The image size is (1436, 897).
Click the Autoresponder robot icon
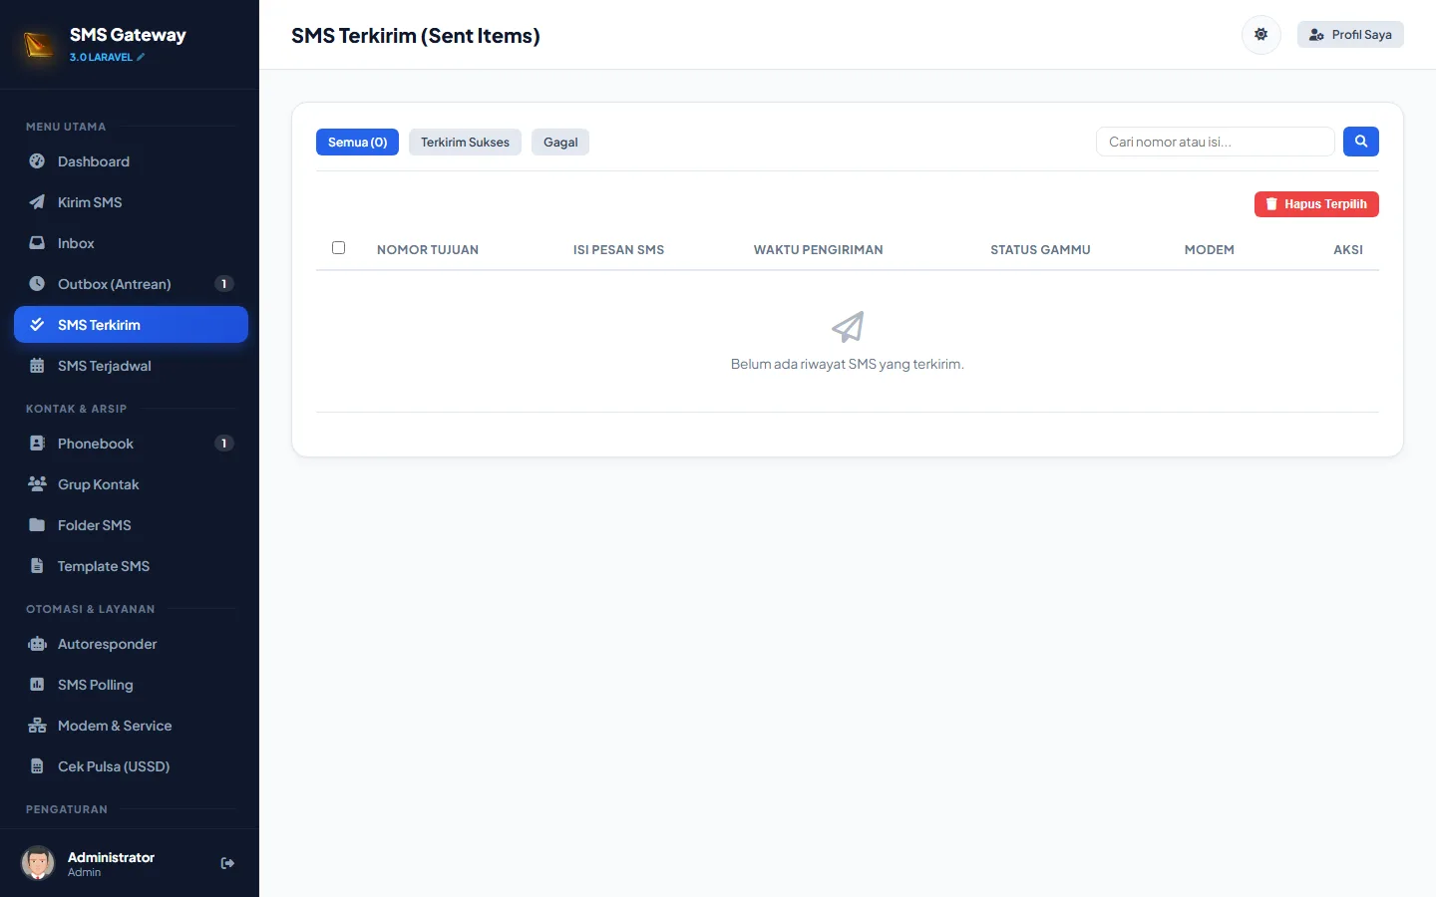37,644
